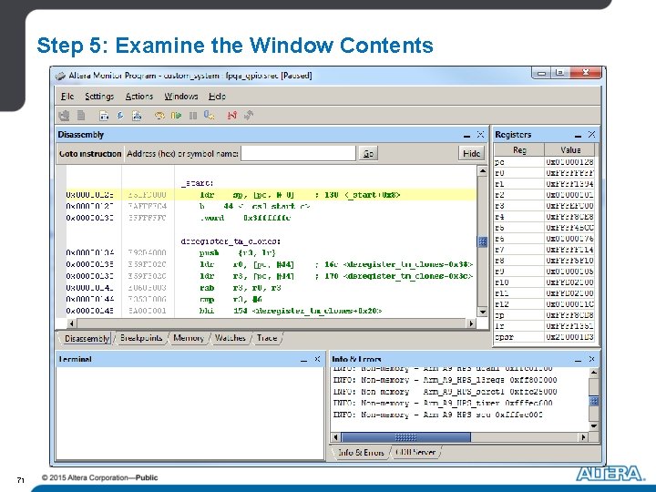Select the GDB Server tab
The image size is (656, 492).
click(x=415, y=452)
